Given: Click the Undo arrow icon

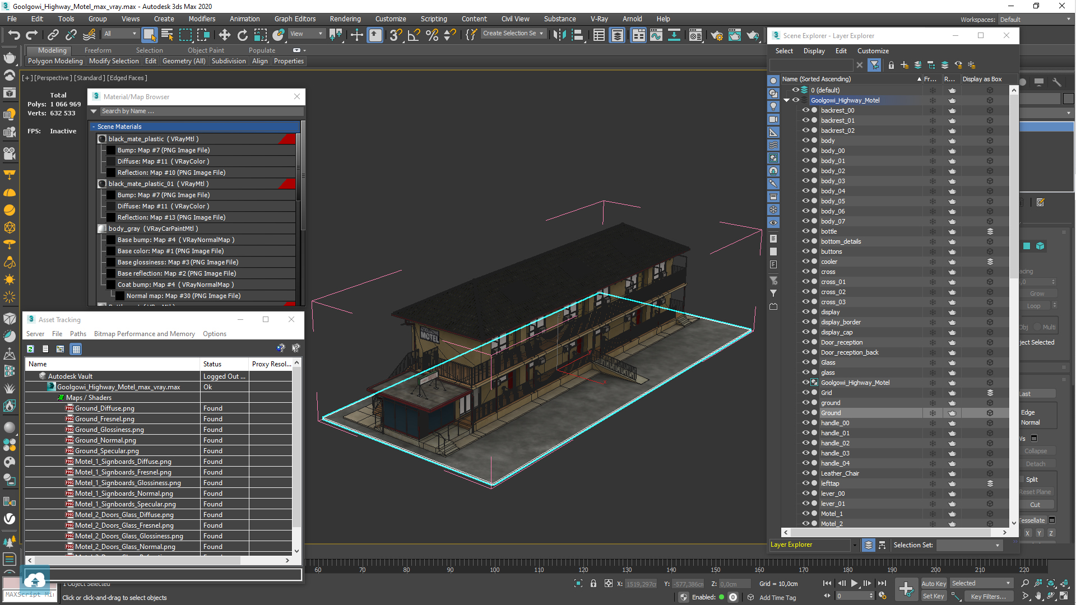Looking at the screenshot, I should pyautogui.click(x=13, y=35).
